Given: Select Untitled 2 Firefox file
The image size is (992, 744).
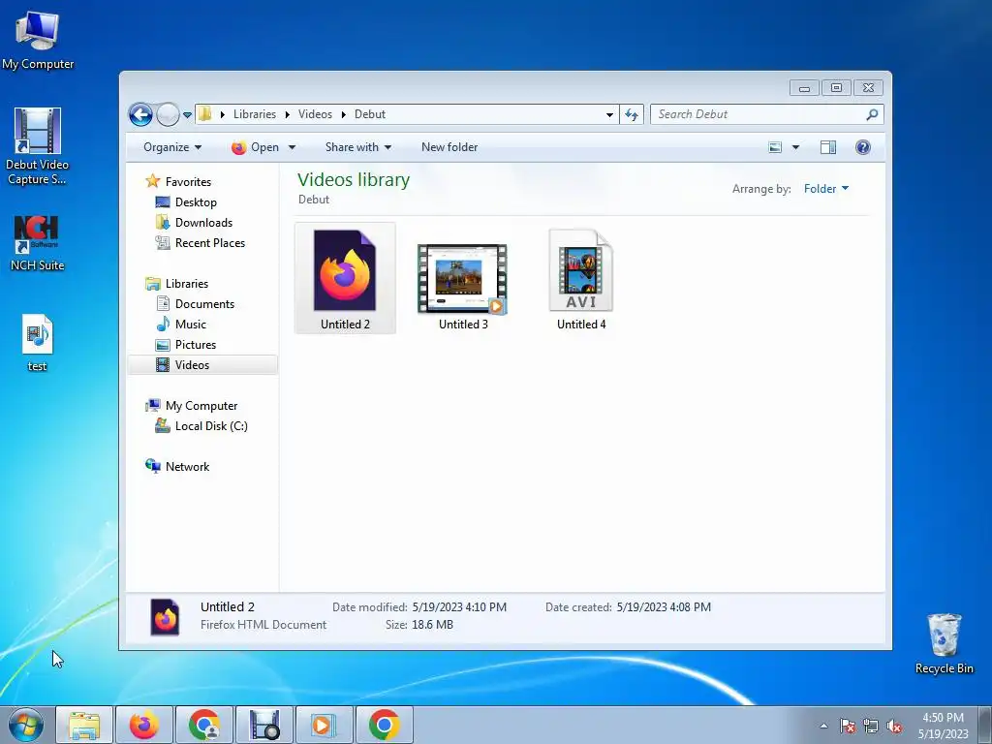Looking at the screenshot, I should coord(345,278).
